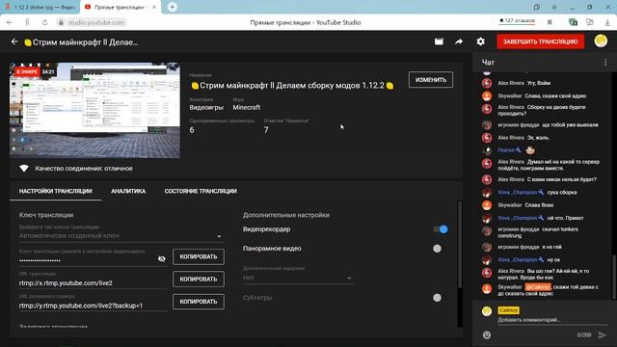The height and width of the screenshot is (347, 617).
Task: Copy the backup server URL
Action: click(199, 302)
